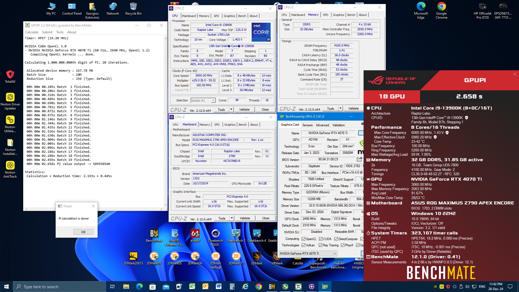The height and width of the screenshot is (292, 519).
Task: Open TotalAV desktop icon
Action: [x=10, y=77]
